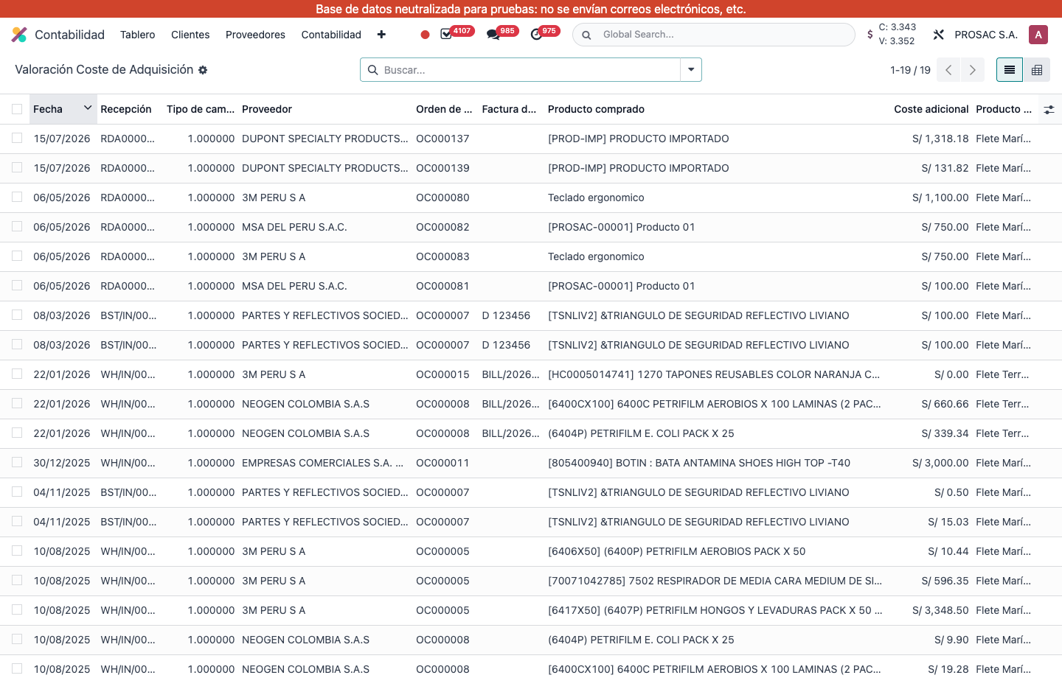Click the Global Search magnifier icon
The image size is (1062, 678).
pyautogui.click(x=586, y=35)
